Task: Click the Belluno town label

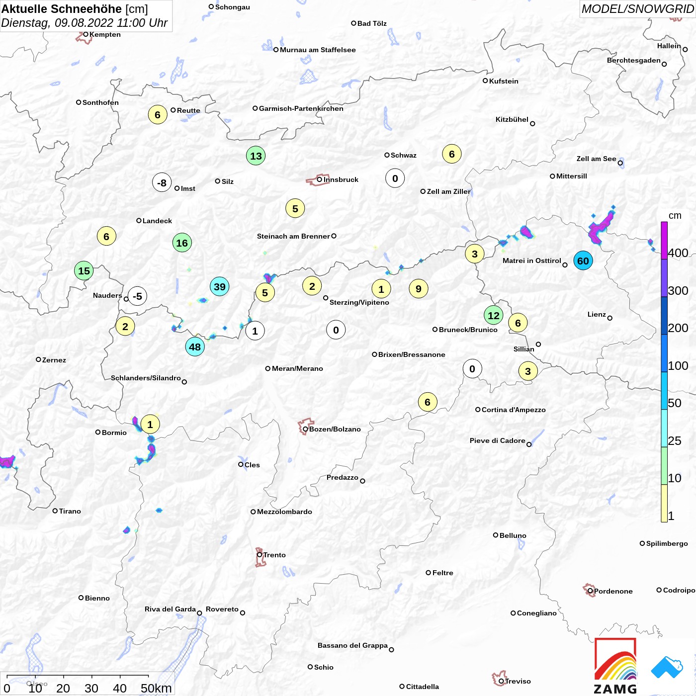Action: (x=513, y=535)
